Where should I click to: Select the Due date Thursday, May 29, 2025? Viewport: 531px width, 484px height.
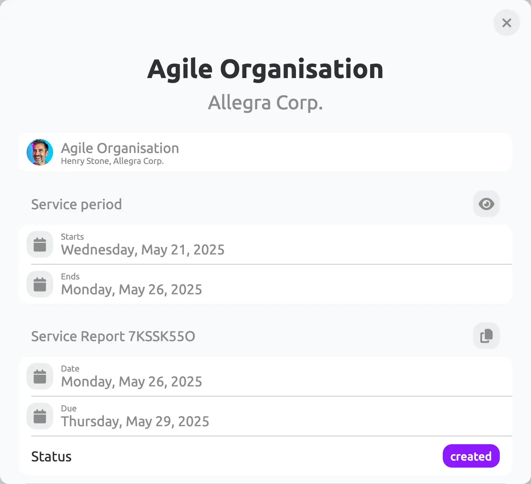135,422
